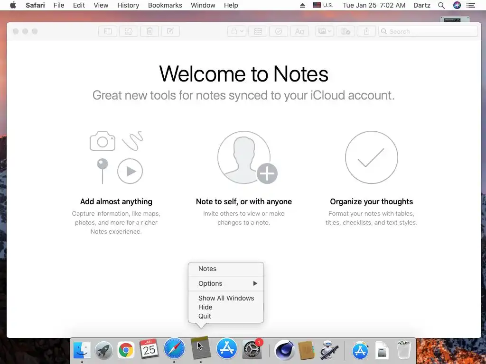Create a new note with compose button
The width and height of the screenshot is (486, 364).
coord(170,31)
